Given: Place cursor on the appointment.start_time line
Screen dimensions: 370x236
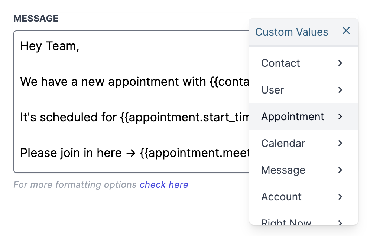Looking at the screenshot, I should click(134, 118).
